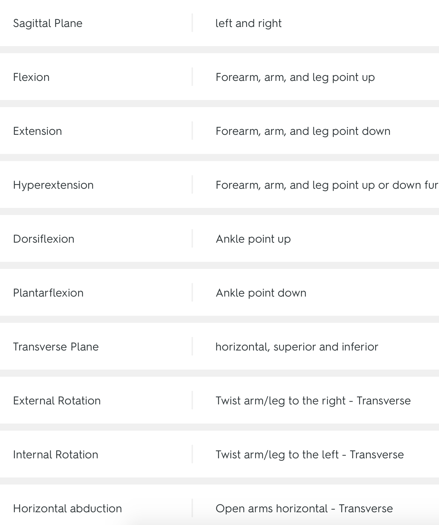439x525 pixels.
Task: Select "Open arms horizontal - Transverse" definition
Action: (304, 509)
